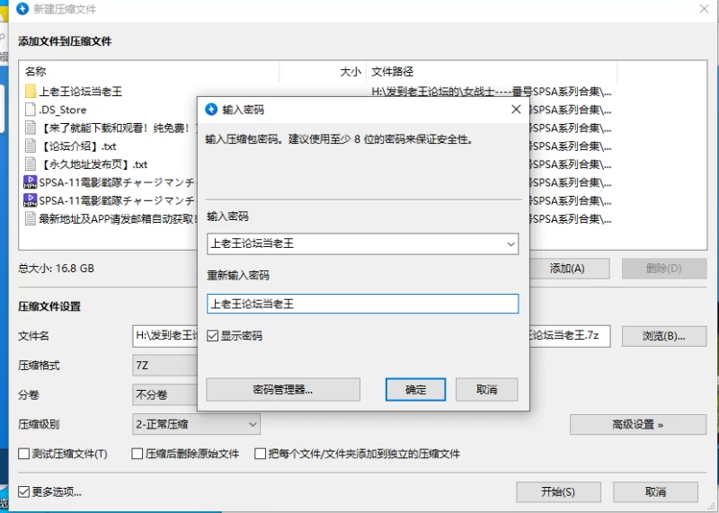The width and height of the screenshot is (719, 513).
Task: Select the .DS_Store file name
Action: pyautogui.click(x=63, y=110)
